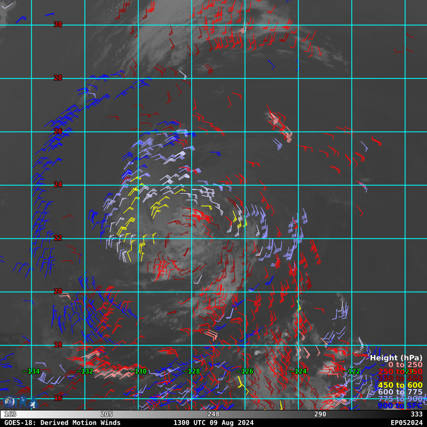427x427 pixels.
Task: Click the '600 to 775' white legend entry
Action: tap(400, 392)
